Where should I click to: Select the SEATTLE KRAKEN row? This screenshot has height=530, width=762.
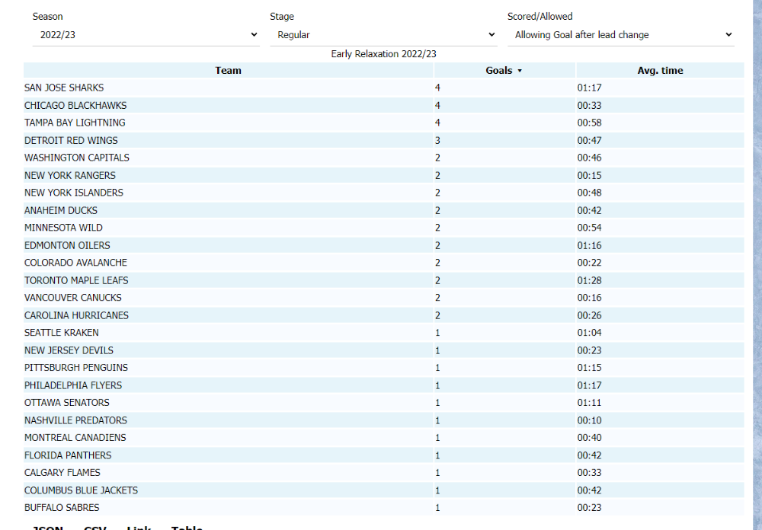tap(383, 333)
